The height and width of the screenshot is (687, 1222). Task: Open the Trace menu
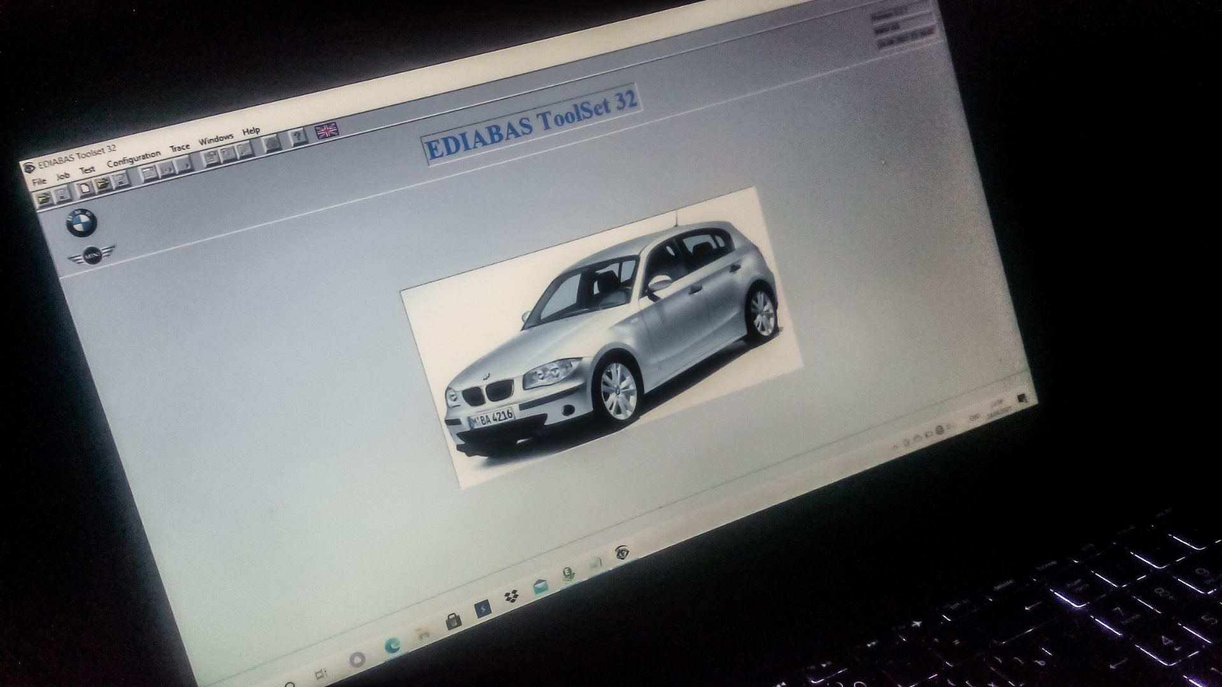tap(180, 148)
